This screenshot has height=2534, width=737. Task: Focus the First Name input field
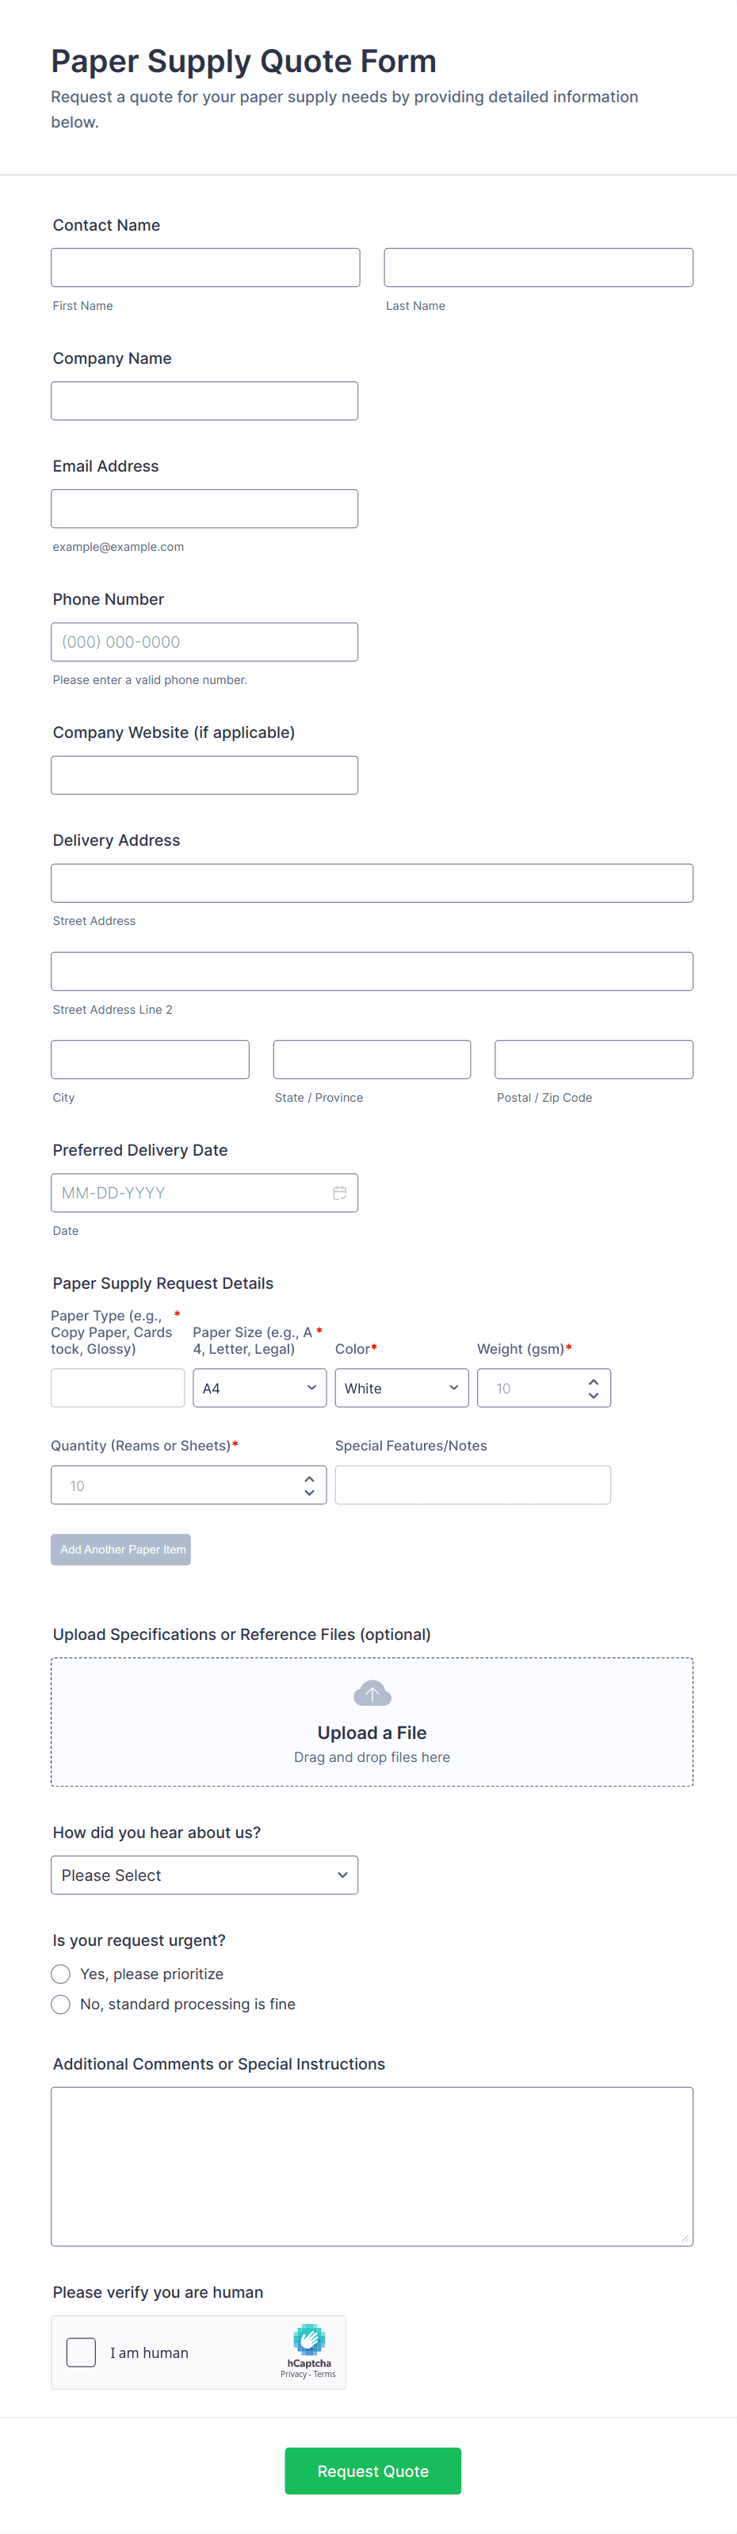click(204, 268)
